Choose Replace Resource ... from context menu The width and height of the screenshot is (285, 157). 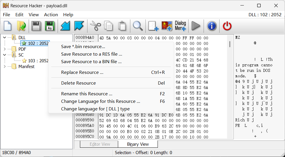pos(111,72)
